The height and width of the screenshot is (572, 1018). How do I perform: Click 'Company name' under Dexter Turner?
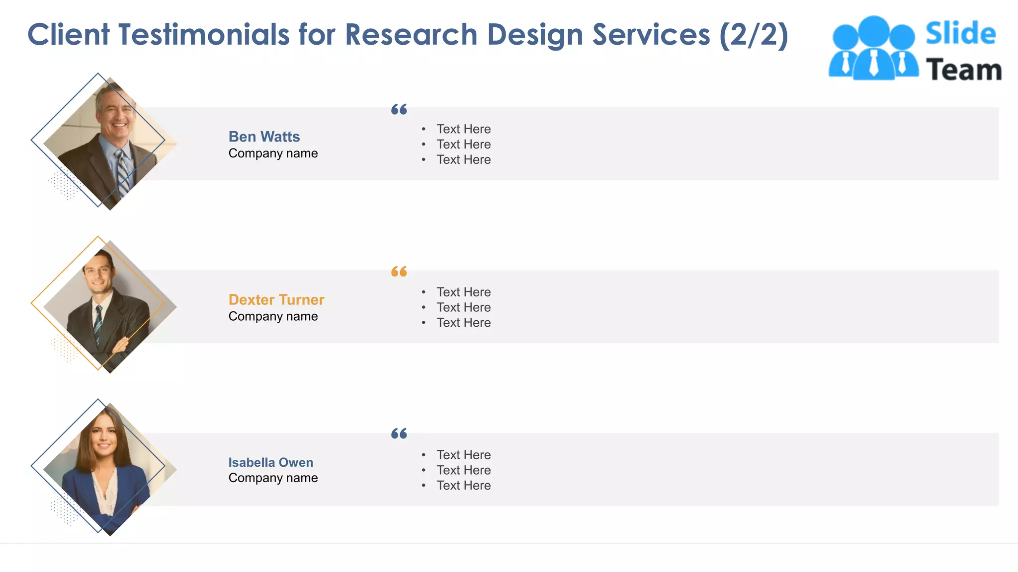(273, 316)
